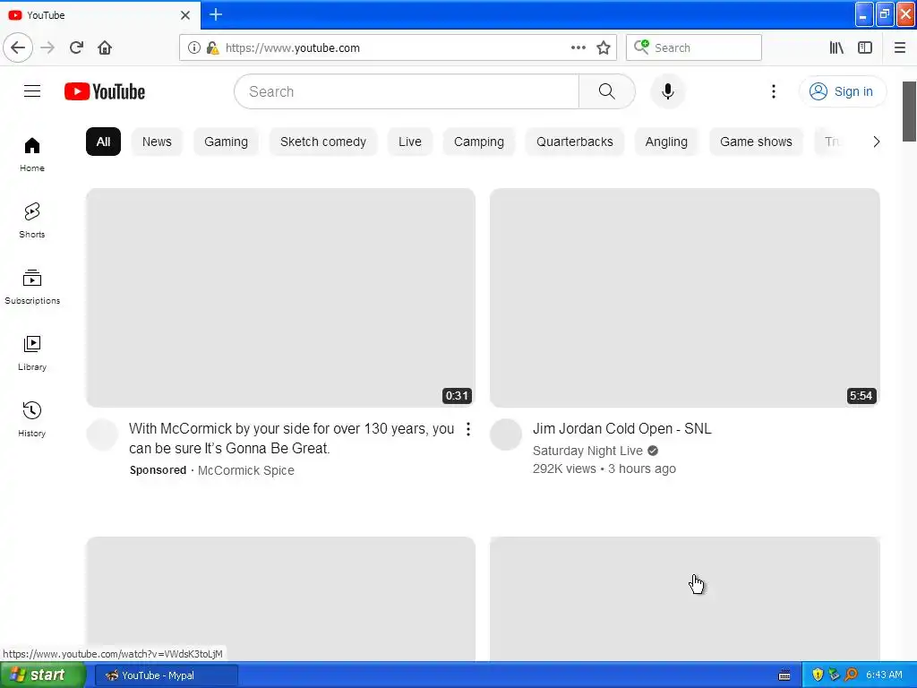Click the YouTube search magnifier button
Screen dimensions: 917x688
coord(606,91)
